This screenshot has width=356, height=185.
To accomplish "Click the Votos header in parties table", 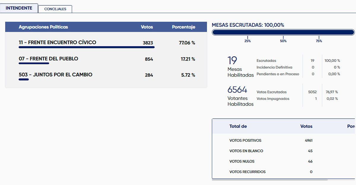I will (147, 27).
